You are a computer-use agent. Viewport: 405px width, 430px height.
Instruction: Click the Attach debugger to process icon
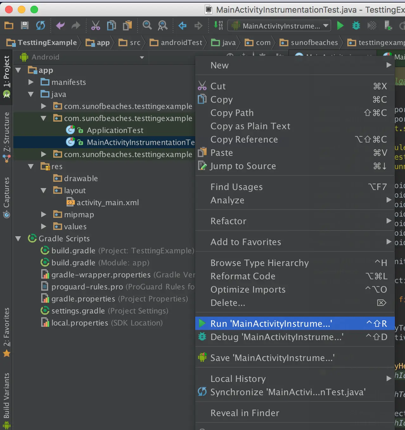(x=388, y=25)
